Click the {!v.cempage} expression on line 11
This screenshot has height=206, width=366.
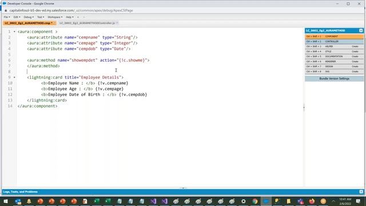tap(109, 89)
